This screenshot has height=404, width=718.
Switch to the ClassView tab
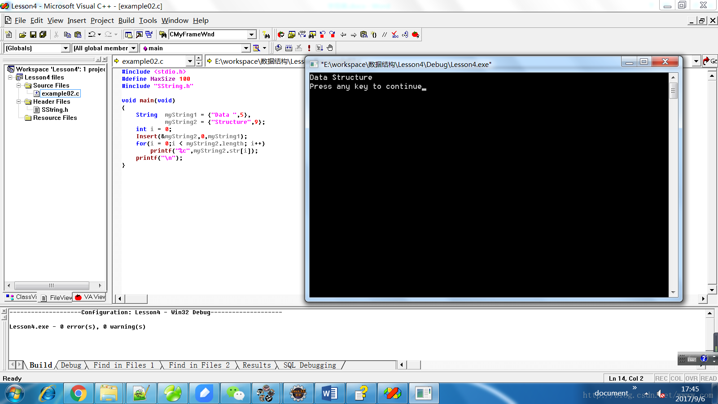pos(21,297)
